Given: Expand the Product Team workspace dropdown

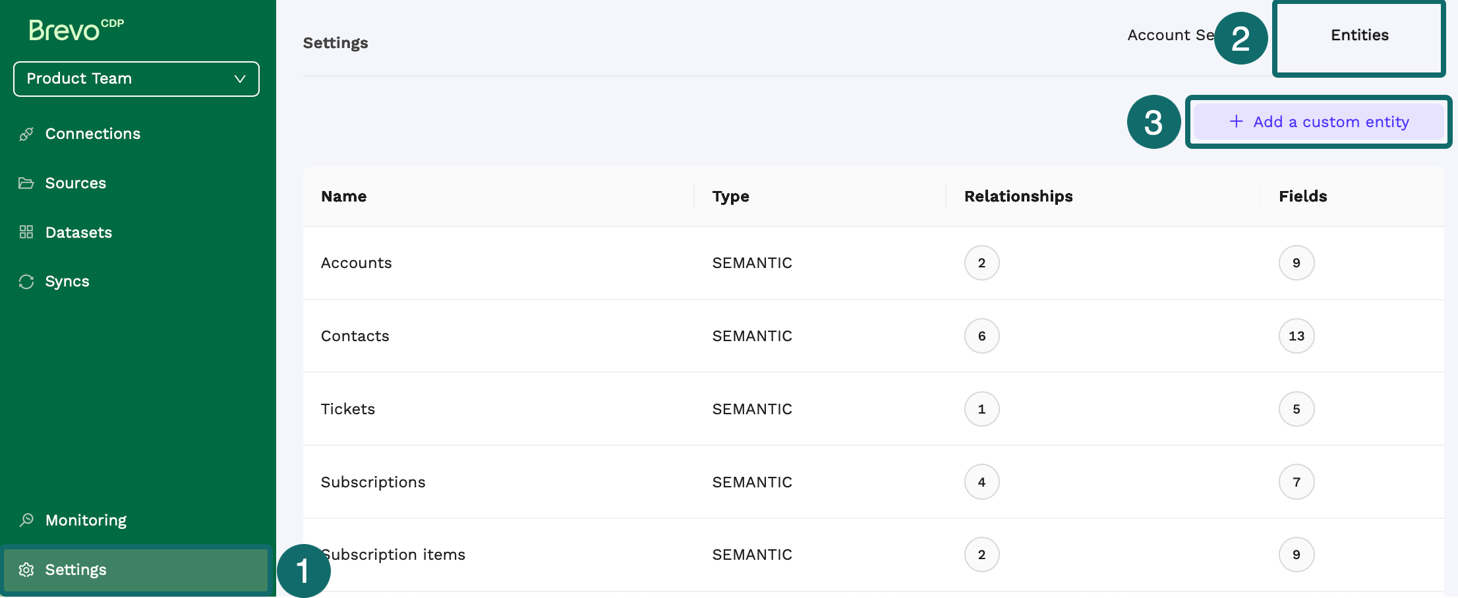Looking at the screenshot, I should point(136,79).
